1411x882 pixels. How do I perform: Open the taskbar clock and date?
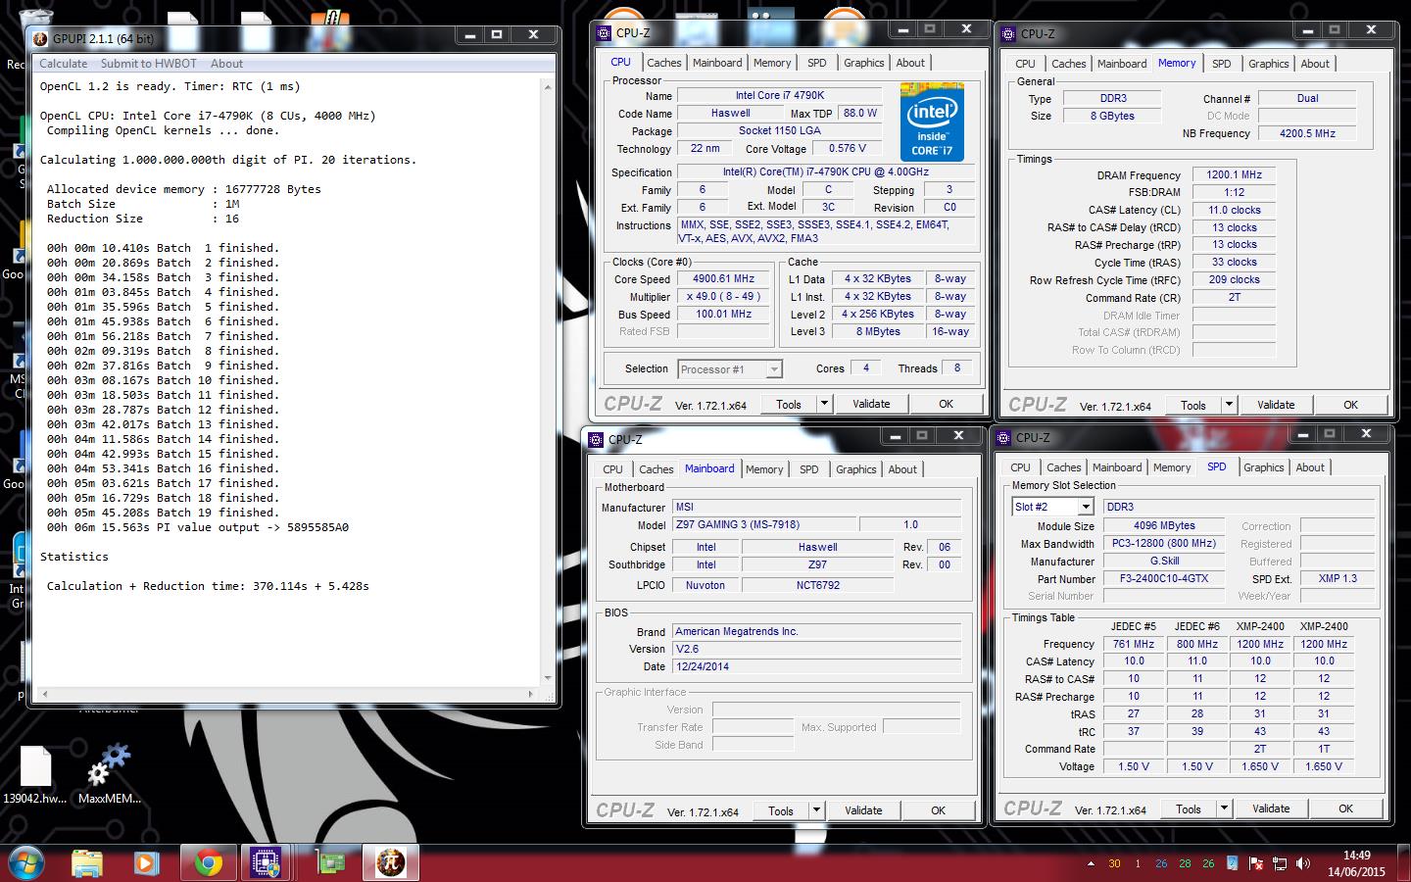point(1356,863)
